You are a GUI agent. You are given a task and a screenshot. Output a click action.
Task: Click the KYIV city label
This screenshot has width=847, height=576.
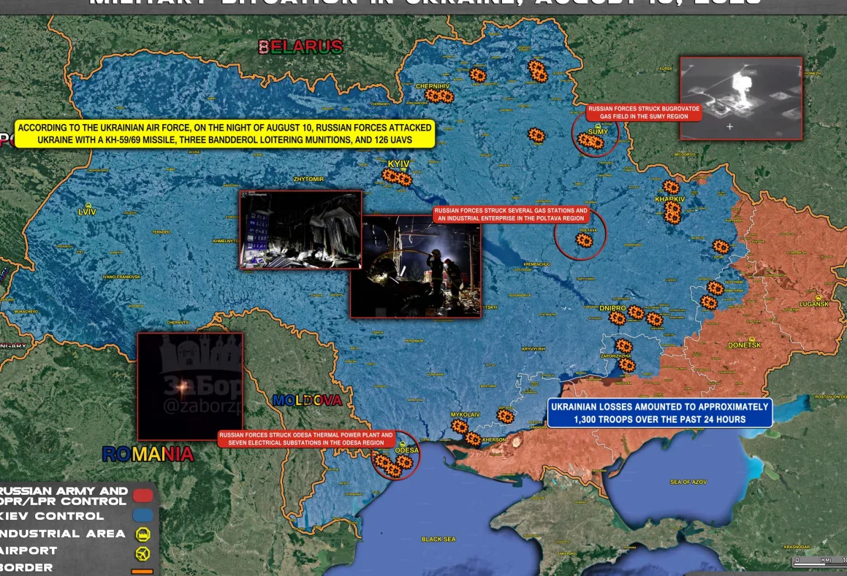point(398,164)
